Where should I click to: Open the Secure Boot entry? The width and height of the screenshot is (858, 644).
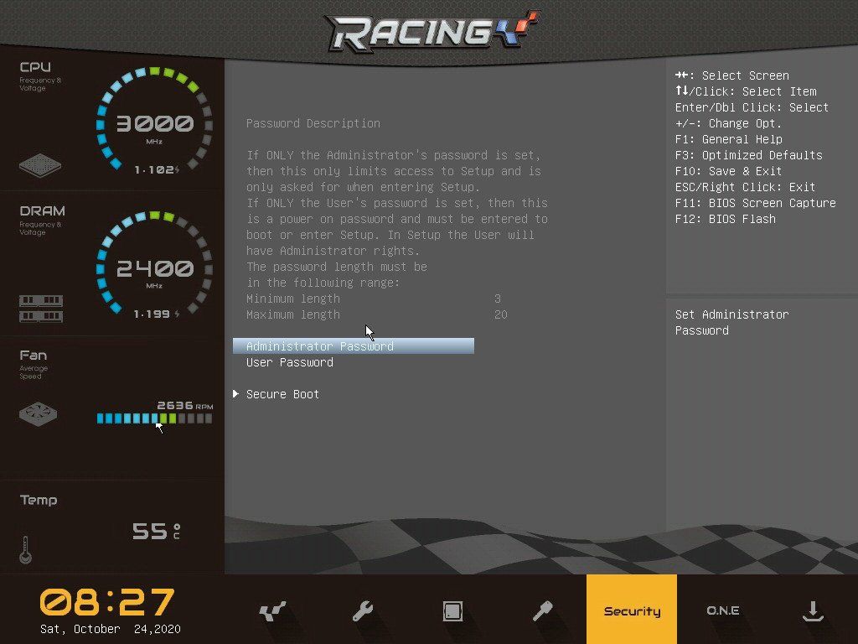282,394
